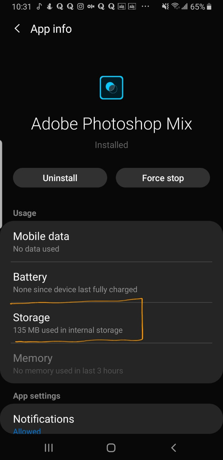This screenshot has width=223, height=460.
Task: Tap the battery icon in status bar
Action: click(x=209, y=6)
